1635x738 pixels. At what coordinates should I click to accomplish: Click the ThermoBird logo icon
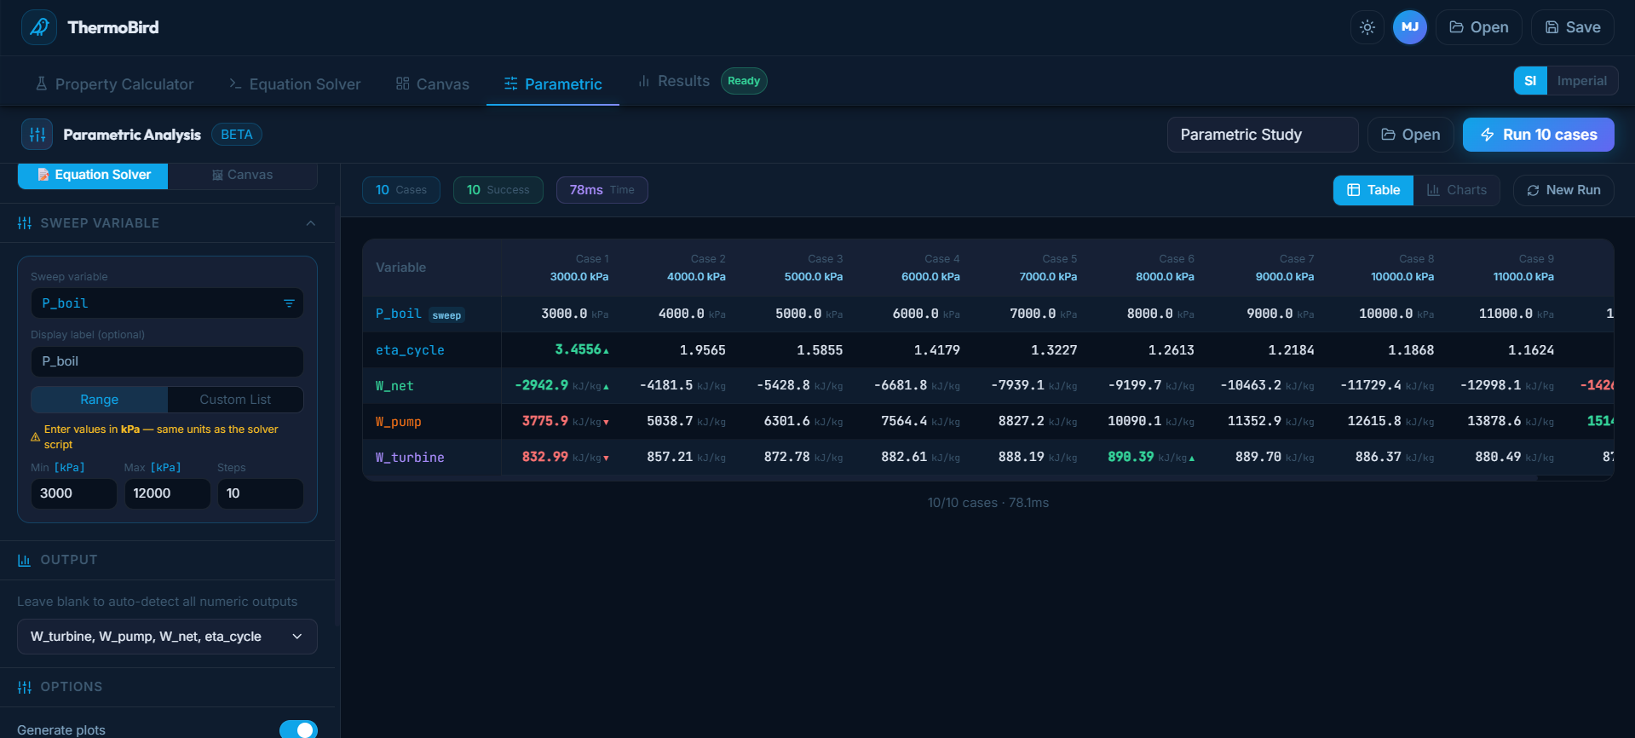pos(39,27)
